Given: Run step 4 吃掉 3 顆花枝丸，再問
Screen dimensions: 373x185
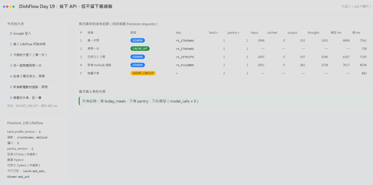Looking at the screenshot, I should point(36,76).
